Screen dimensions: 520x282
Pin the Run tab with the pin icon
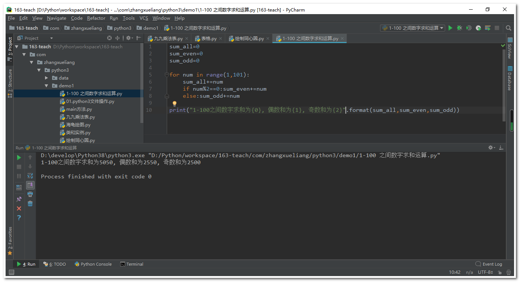(19, 199)
